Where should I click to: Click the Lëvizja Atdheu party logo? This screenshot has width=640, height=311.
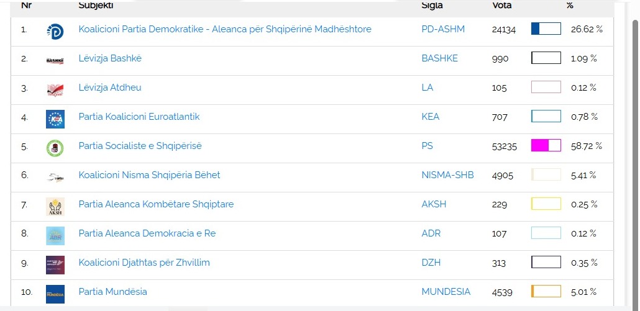(55, 89)
